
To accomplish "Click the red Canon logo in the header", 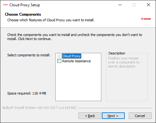I will pyautogui.click(x=146, y=19).
